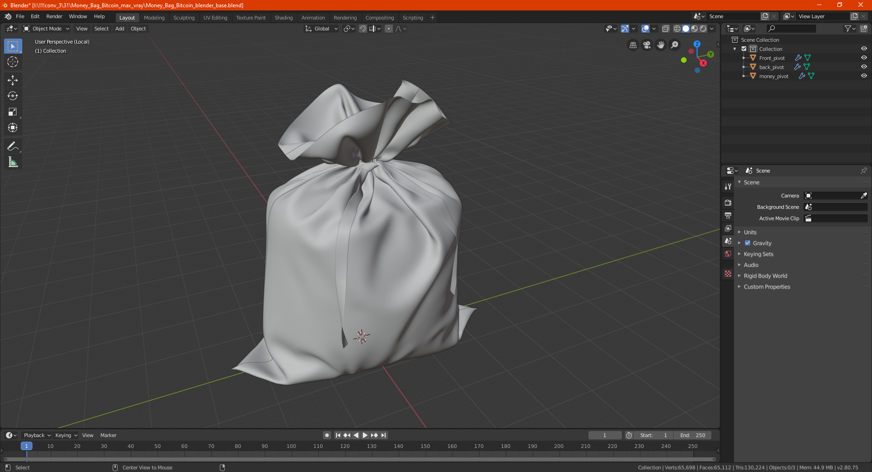Image resolution: width=872 pixels, height=472 pixels.
Task: Toggle snapping magnet
Action: pos(363,29)
